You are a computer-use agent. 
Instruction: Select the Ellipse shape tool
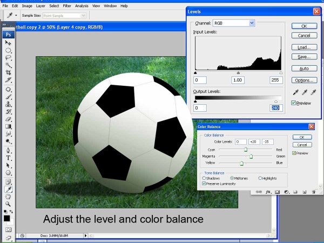pos(8,173)
